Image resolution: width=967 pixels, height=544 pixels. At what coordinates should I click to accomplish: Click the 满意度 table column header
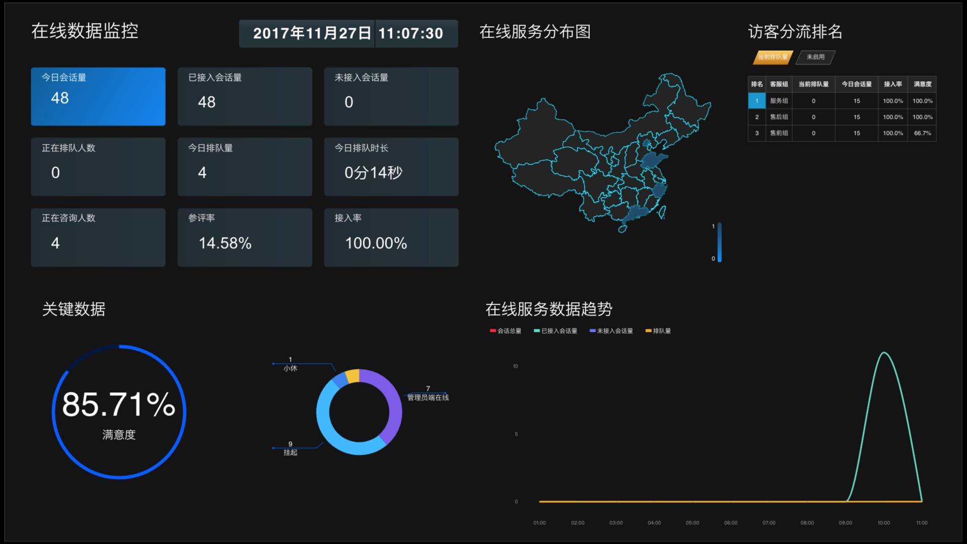[x=922, y=84]
